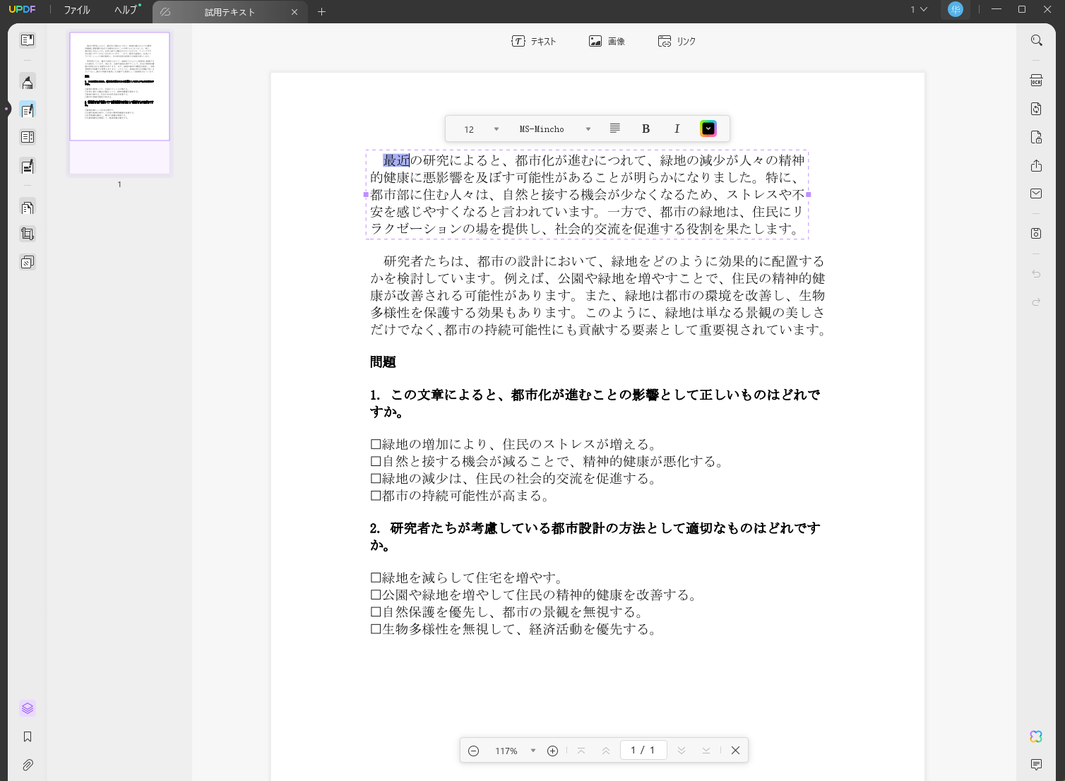Viewport: 1065px width, 781px height.
Task: Close the 試用テキスト tab
Action: 294,12
